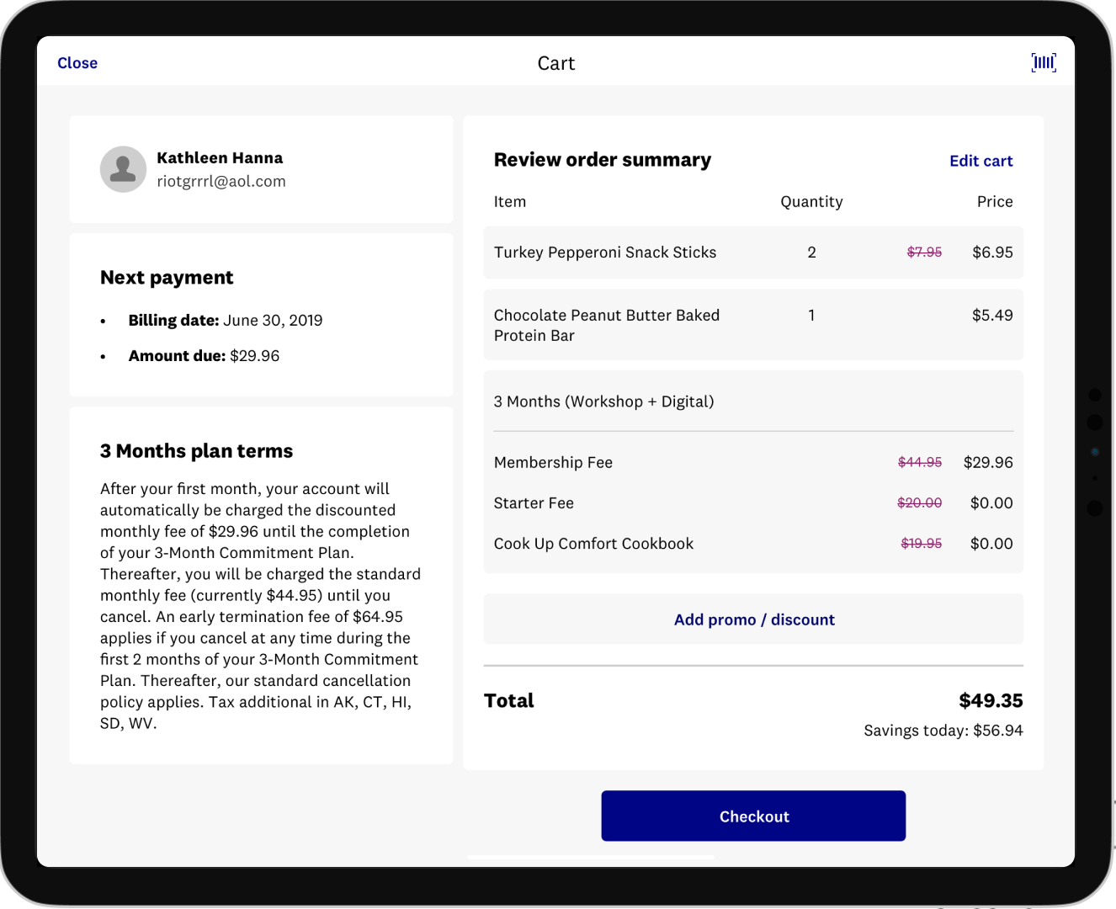The width and height of the screenshot is (1116, 909).
Task: Click the Amount due entry
Action: 204,356
